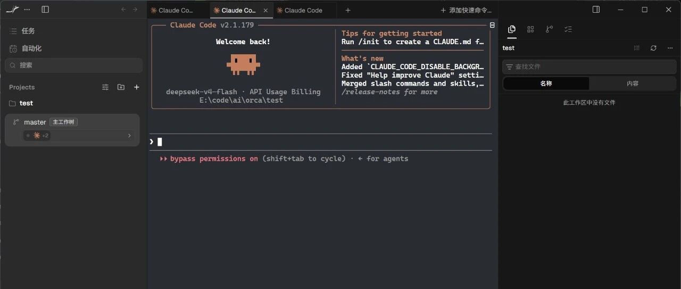The height and width of the screenshot is (289, 681).
Task: Open the three-dot menu beside the logo
Action: pos(27,10)
